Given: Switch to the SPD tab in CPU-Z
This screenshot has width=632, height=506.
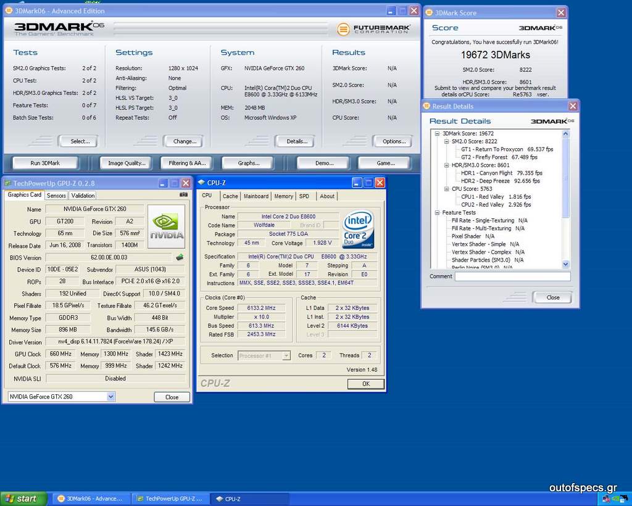Looking at the screenshot, I should click(304, 196).
